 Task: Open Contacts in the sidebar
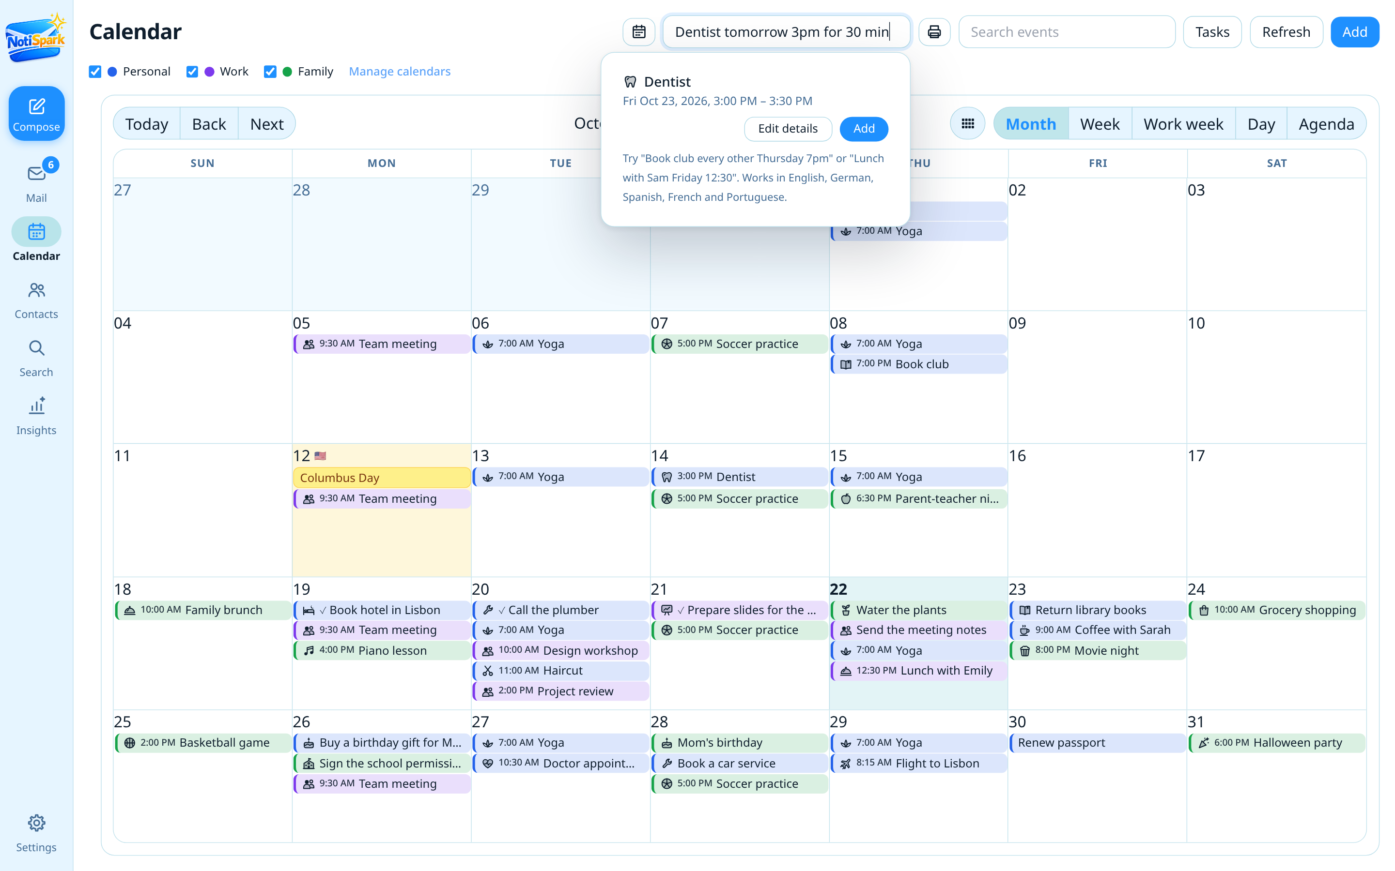(x=36, y=300)
